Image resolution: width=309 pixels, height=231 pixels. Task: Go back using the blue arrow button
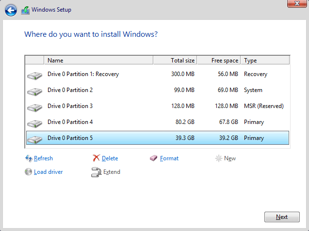point(11,10)
